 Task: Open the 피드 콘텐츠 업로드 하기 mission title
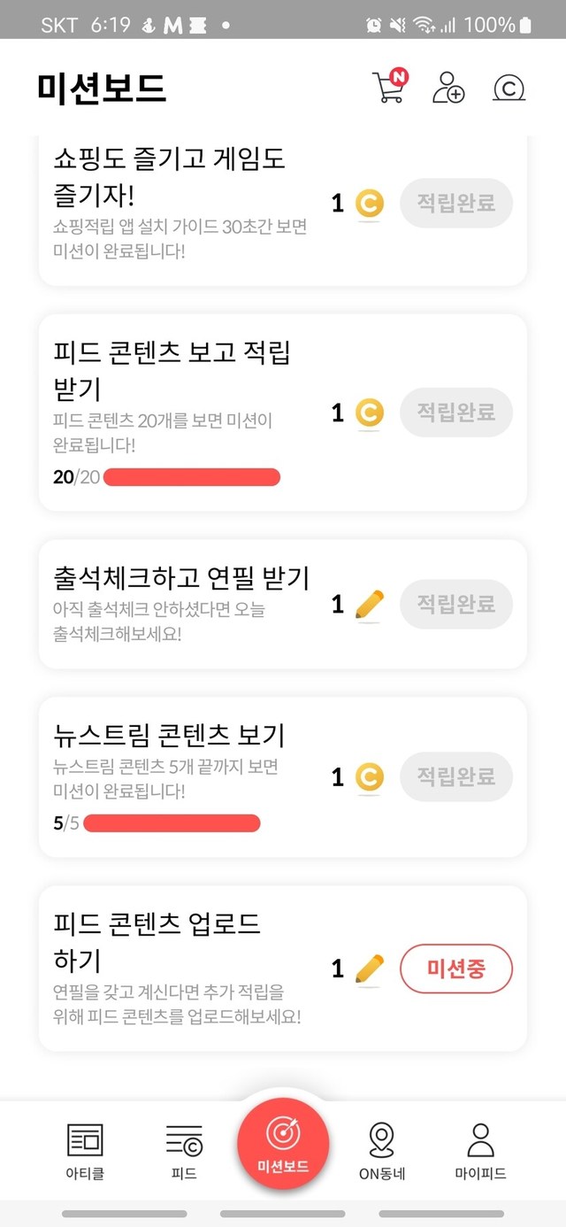[x=157, y=942]
